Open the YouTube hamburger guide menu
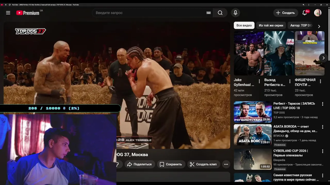 (x=8, y=13)
